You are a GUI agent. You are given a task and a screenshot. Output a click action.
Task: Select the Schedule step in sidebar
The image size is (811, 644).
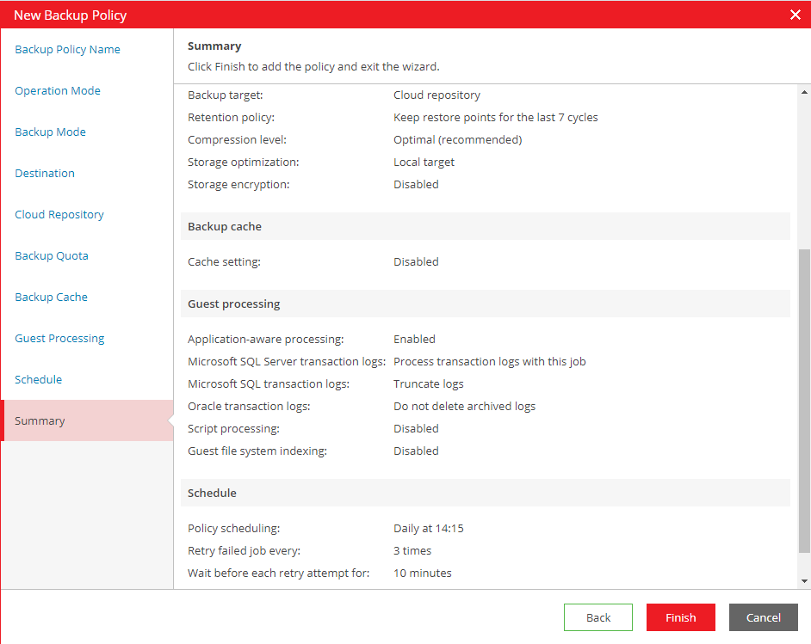coord(39,380)
